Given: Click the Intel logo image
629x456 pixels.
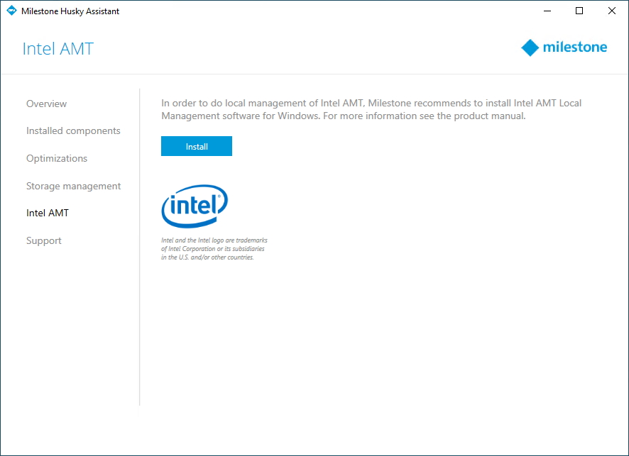Looking at the screenshot, I should point(195,206).
